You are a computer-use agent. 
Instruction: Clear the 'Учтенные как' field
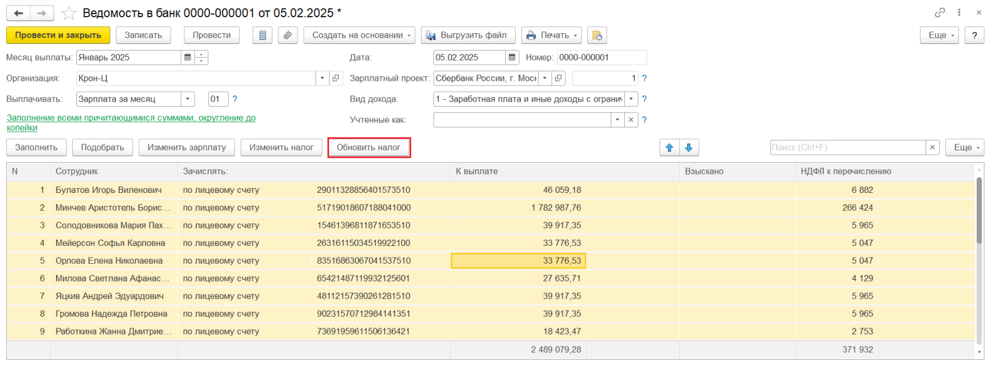pos(630,120)
